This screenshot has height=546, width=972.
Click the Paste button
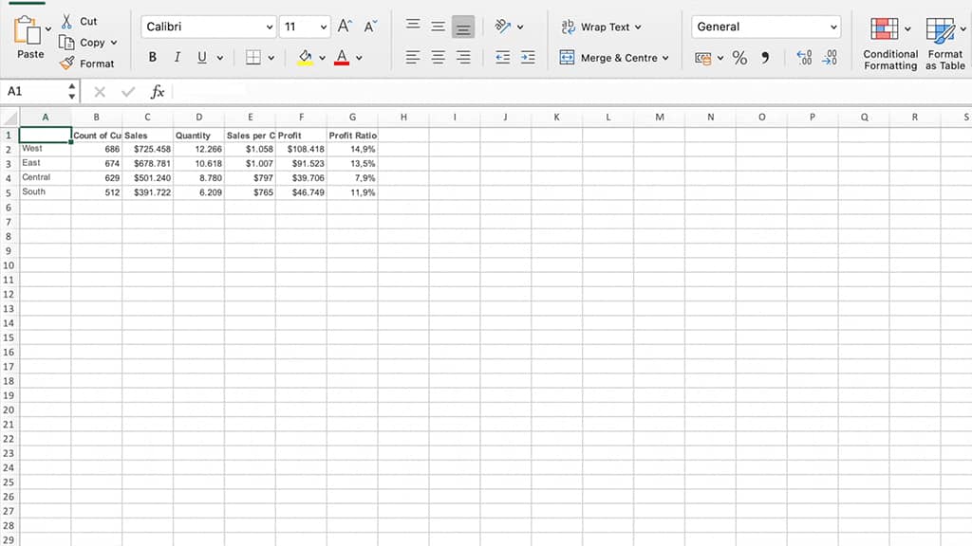tap(30, 37)
